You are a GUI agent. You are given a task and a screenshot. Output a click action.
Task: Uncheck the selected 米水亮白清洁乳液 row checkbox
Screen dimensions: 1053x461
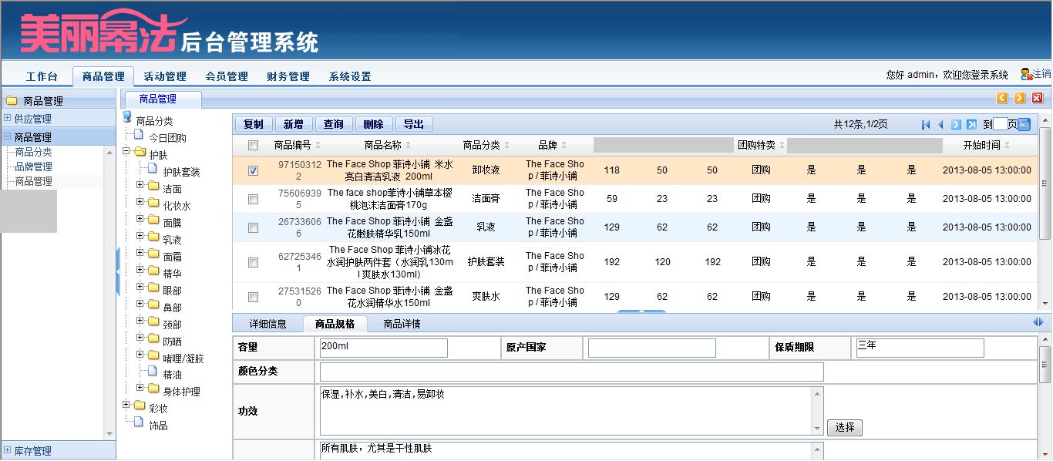253,171
